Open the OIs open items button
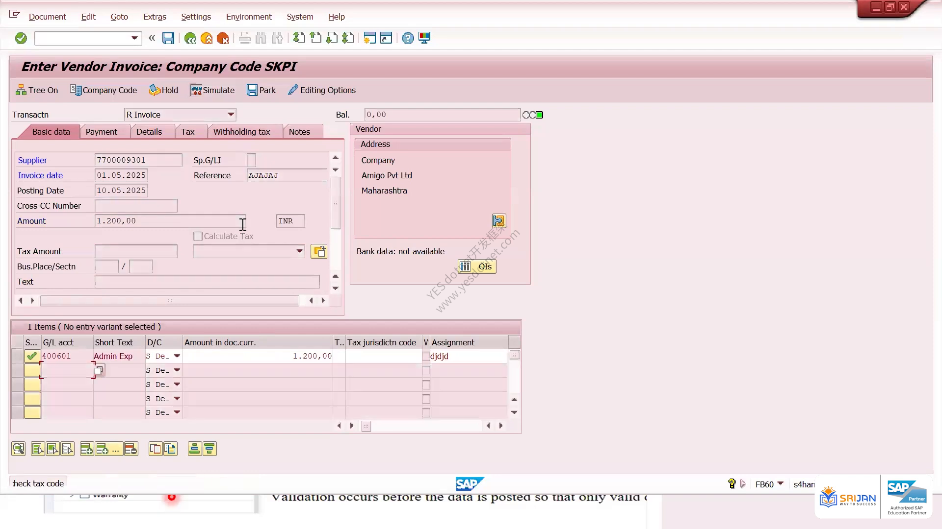 (x=477, y=266)
